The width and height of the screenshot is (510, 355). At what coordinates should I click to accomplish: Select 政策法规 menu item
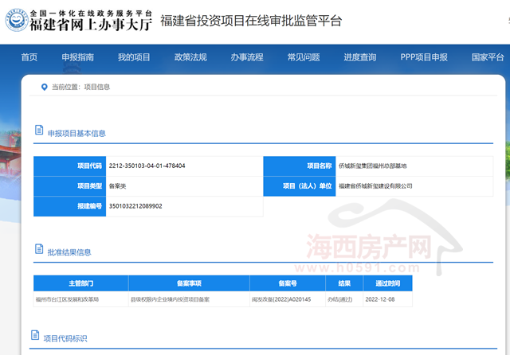pyautogui.click(x=190, y=57)
